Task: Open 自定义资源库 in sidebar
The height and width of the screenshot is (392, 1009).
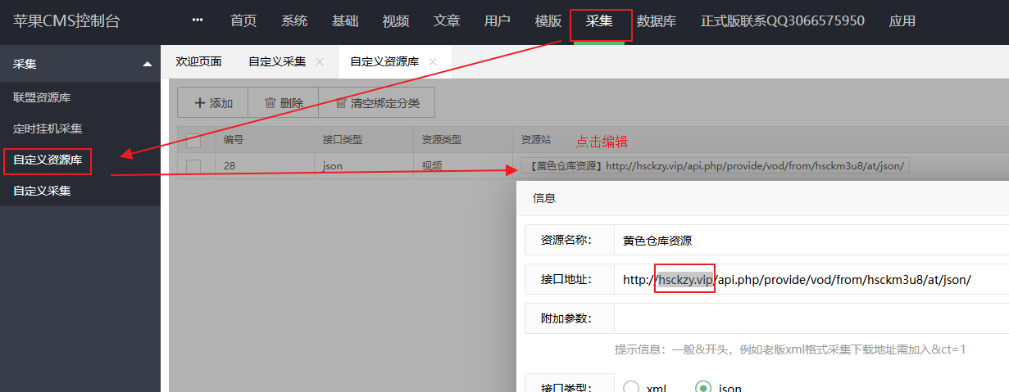Action: click(x=48, y=160)
